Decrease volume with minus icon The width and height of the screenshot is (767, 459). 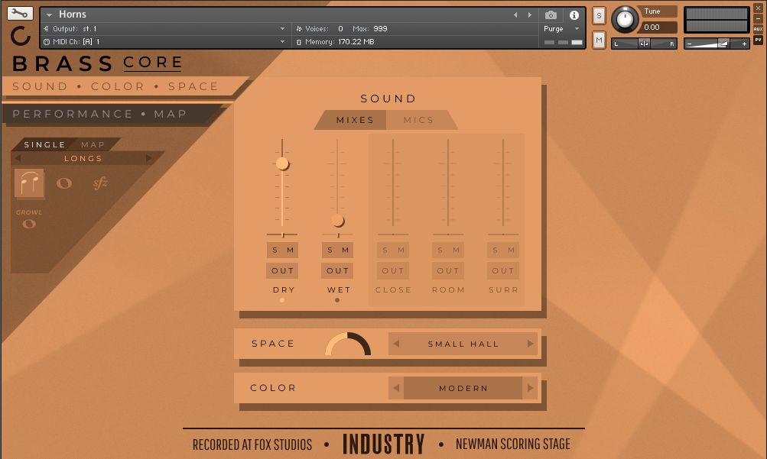(689, 44)
